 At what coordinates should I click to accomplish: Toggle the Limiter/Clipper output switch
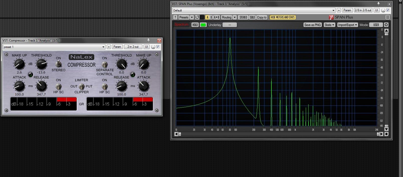point(81,86)
